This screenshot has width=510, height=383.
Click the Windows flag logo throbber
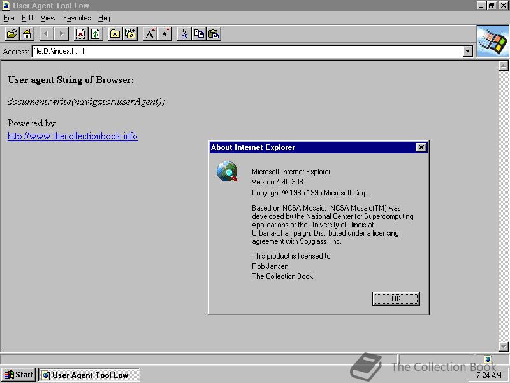(x=493, y=41)
